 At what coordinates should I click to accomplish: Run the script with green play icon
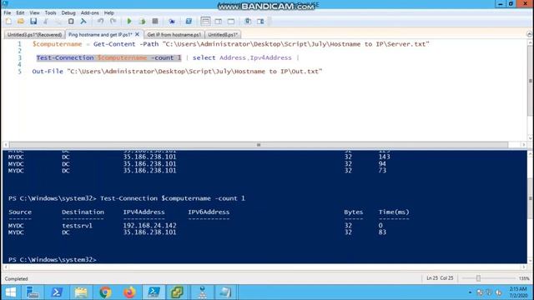(x=129, y=22)
